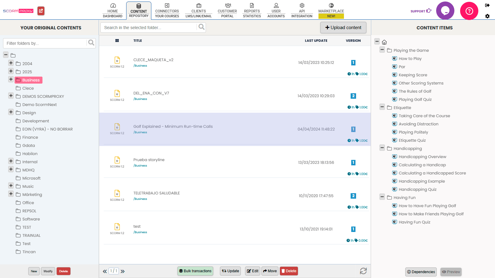Open the How to Play content item
This screenshot has width=495, height=278.
click(x=410, y=58)
